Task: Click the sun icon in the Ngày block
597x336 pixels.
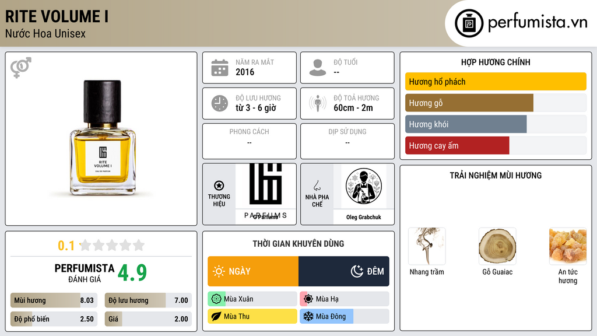Action: click(219, 271)
